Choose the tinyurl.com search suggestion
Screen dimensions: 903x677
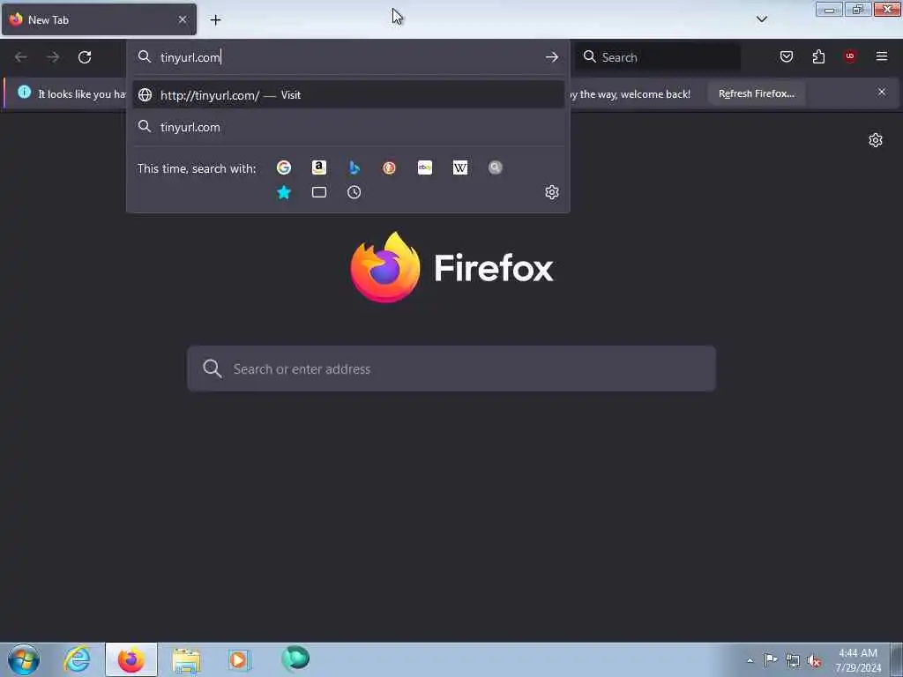[x=347, y=127]
